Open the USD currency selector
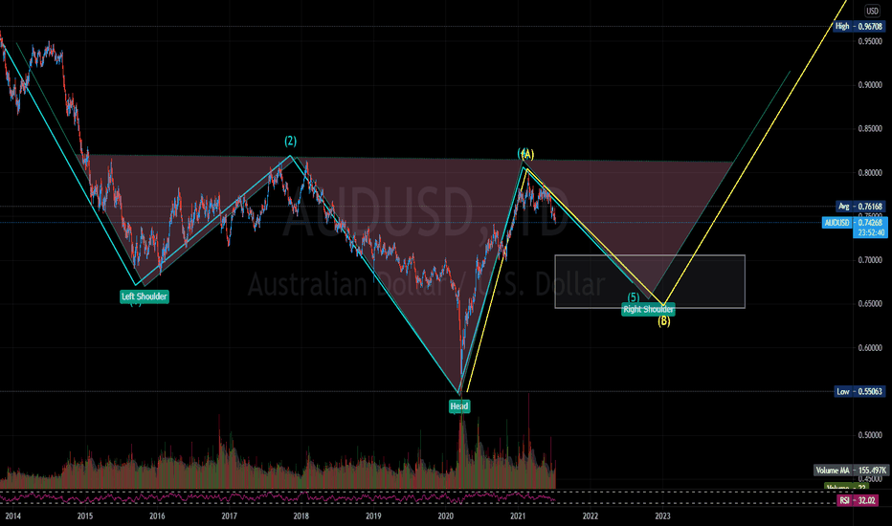 pyautogui.click(x=872, y=11)
